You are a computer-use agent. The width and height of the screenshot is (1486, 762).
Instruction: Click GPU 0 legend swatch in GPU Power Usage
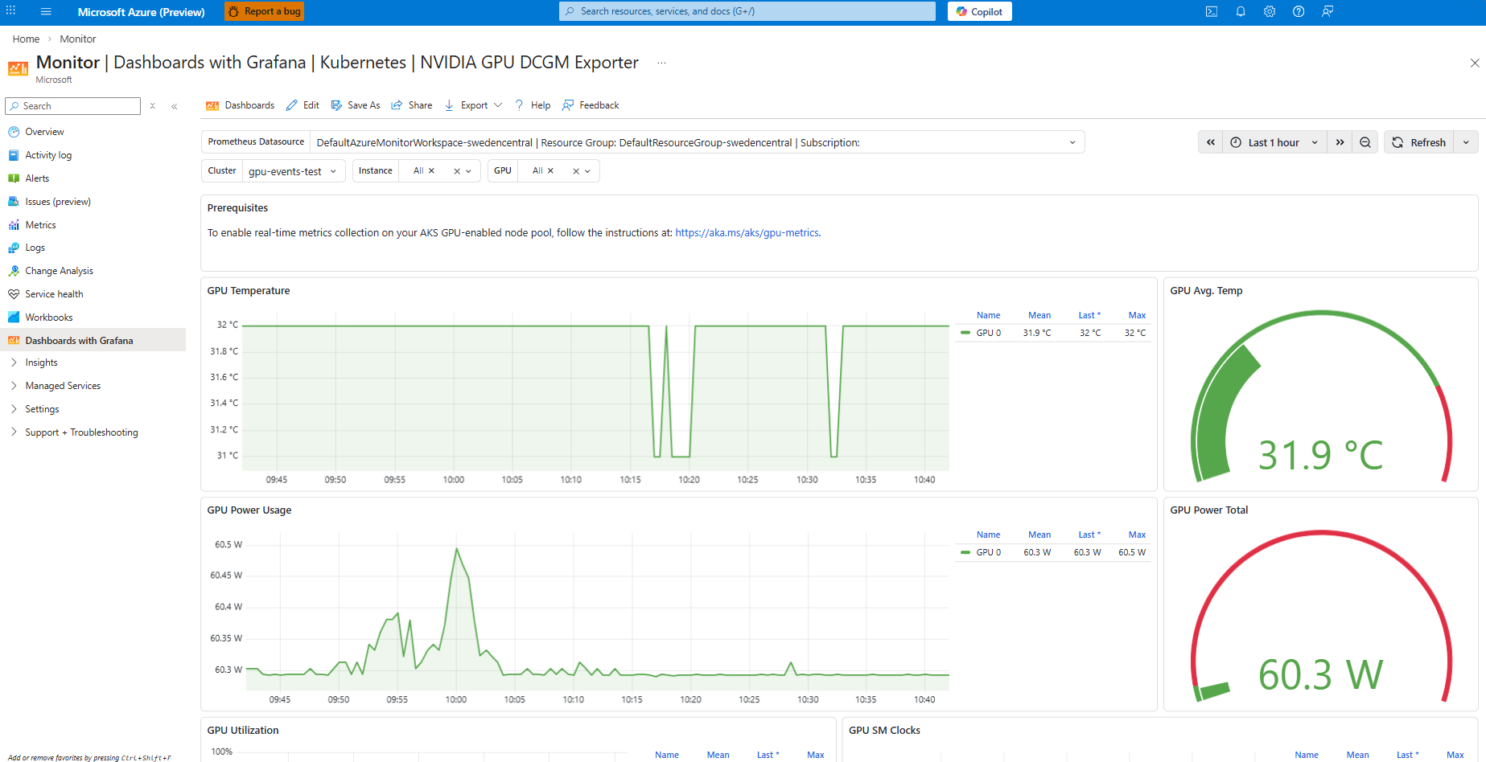coord(965,552)
